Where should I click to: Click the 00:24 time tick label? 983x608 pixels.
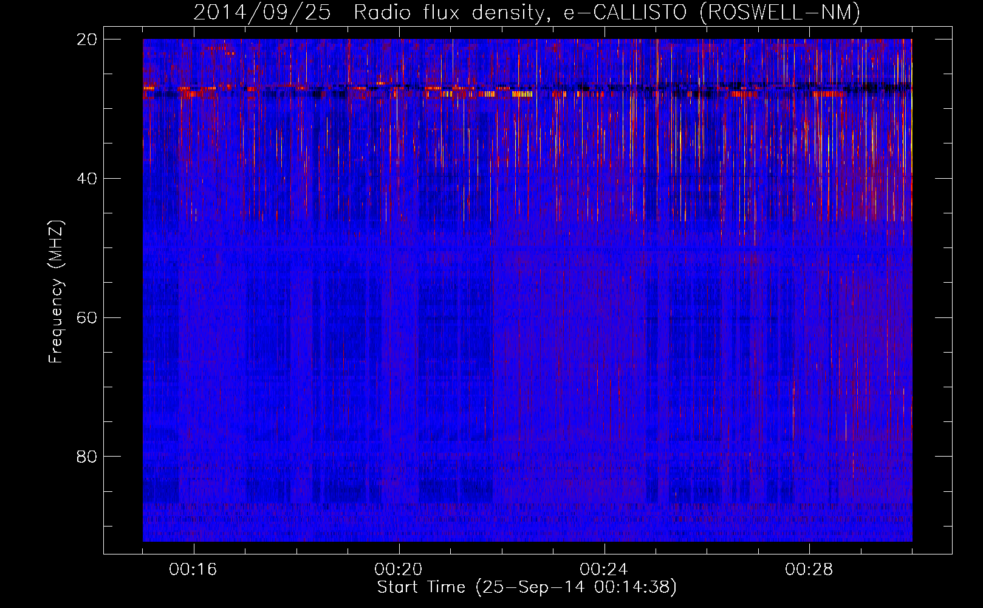pyautogui.click(x=604, y=570)
